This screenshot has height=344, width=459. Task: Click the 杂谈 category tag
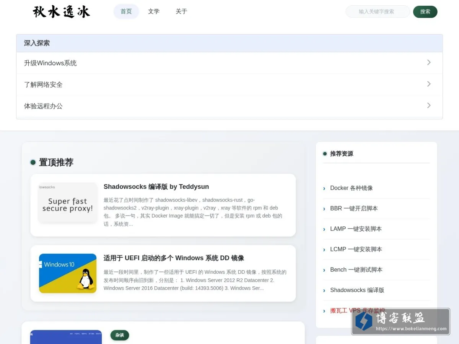[120, 335]
